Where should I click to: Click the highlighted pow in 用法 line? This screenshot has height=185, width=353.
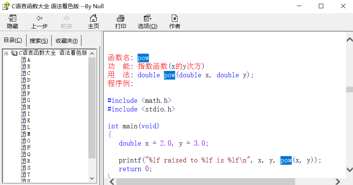pos(170,75)
